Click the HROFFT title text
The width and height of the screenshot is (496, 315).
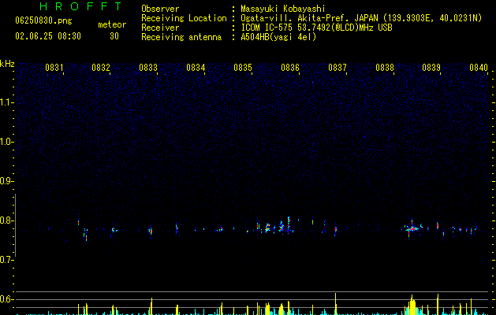pyautogui.click(x=80, y=6)
